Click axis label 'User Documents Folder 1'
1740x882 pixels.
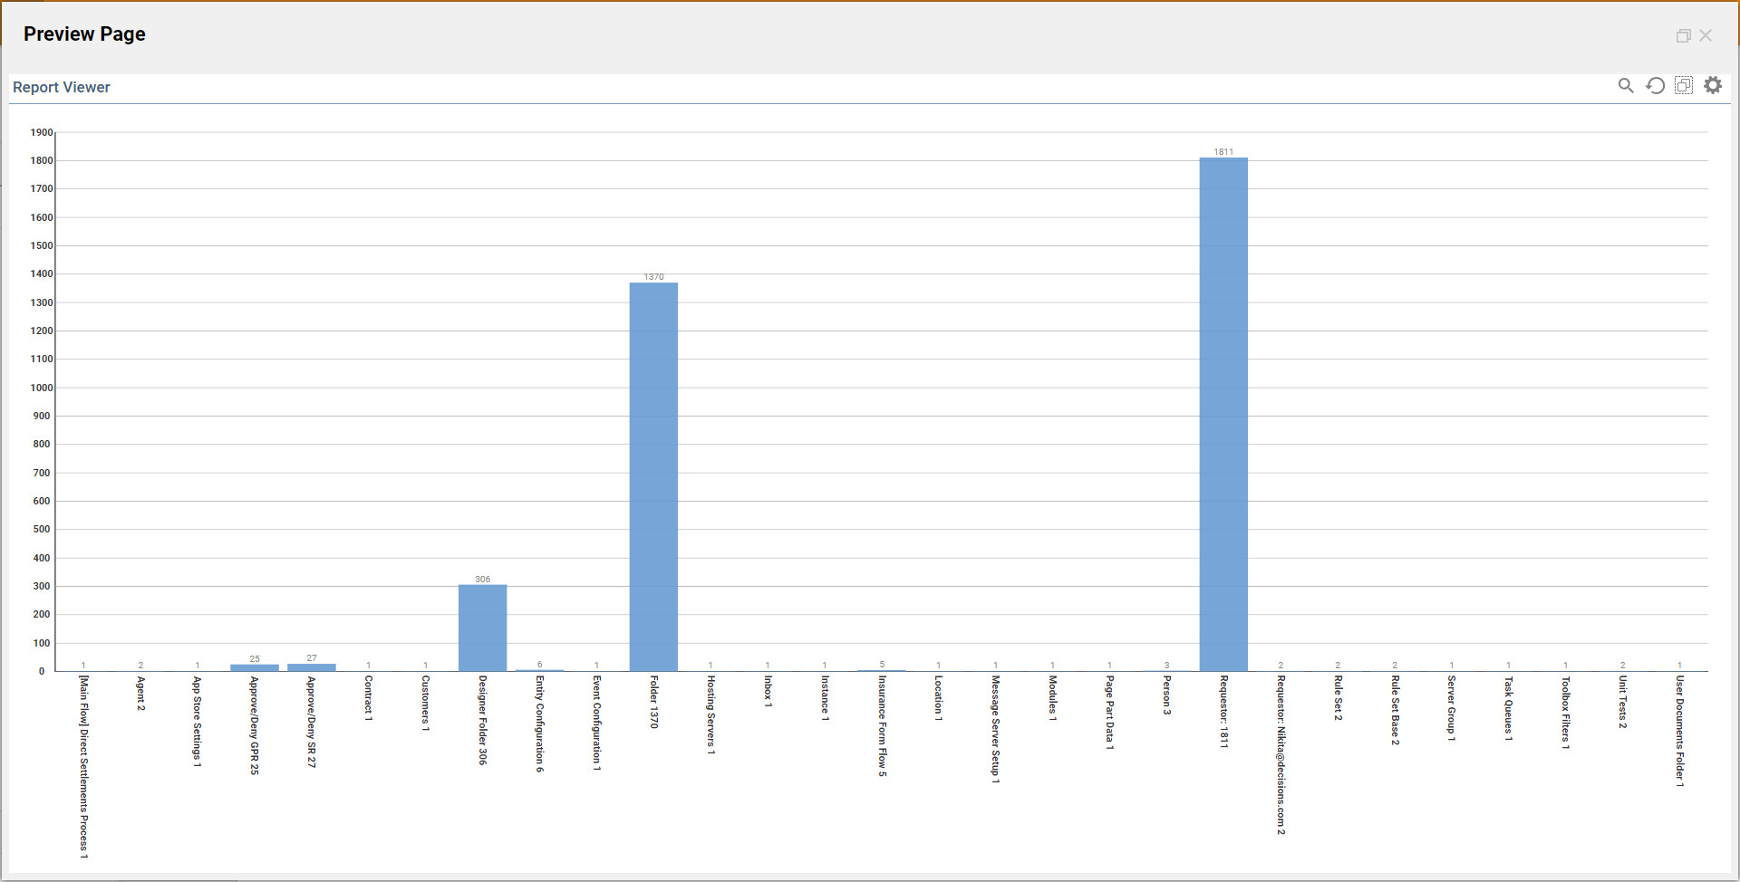click(1680, 732)
